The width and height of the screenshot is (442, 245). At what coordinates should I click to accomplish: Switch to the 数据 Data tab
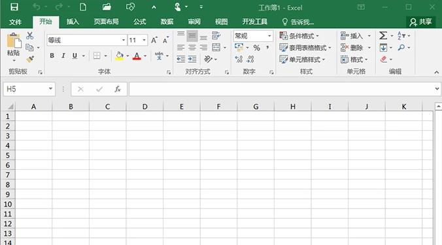click(167, 22)
